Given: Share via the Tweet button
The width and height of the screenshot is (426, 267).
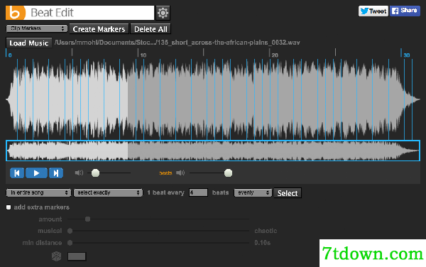Looking at the screenshot, I should [373, 11].
